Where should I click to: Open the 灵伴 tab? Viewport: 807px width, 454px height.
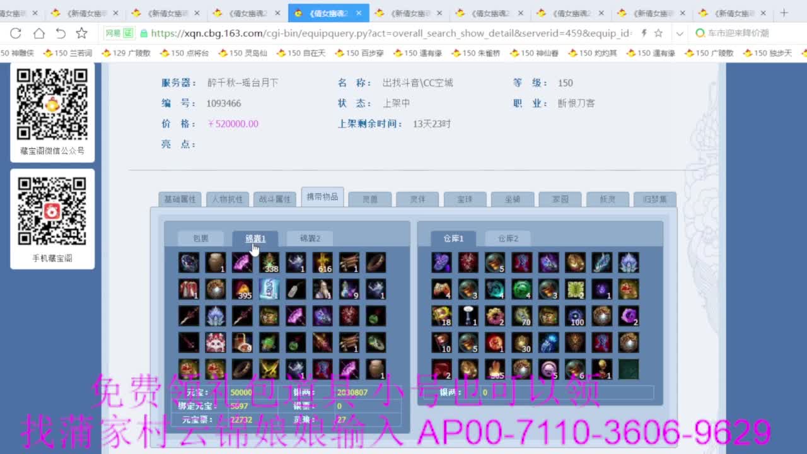(417, 199)
